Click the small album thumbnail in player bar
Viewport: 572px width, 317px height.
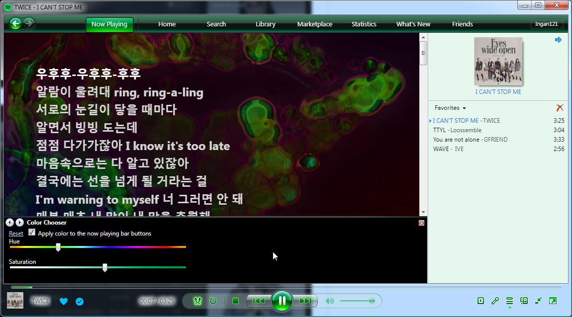15,301
